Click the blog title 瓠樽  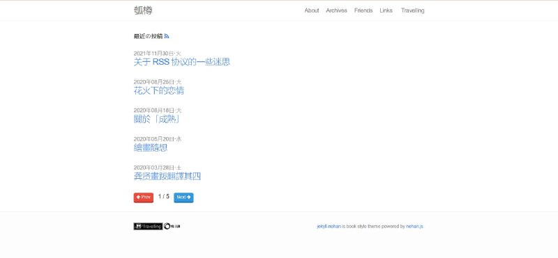click(x=143, y=10)
